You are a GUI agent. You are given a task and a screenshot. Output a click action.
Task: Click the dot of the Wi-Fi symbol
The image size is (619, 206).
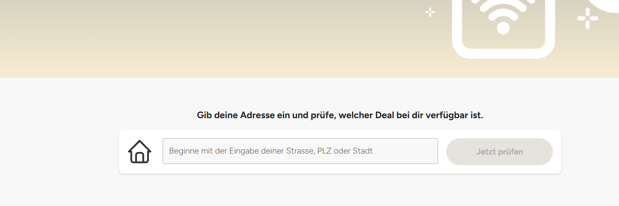503,28
